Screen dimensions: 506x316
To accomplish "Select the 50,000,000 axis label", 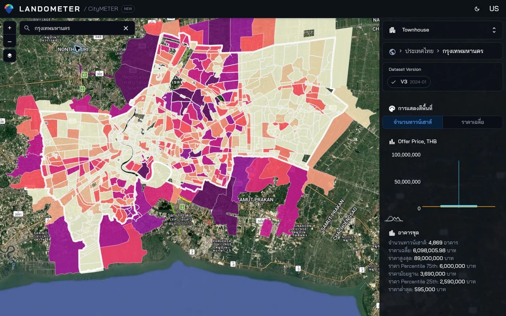I will tap(408, 182).
